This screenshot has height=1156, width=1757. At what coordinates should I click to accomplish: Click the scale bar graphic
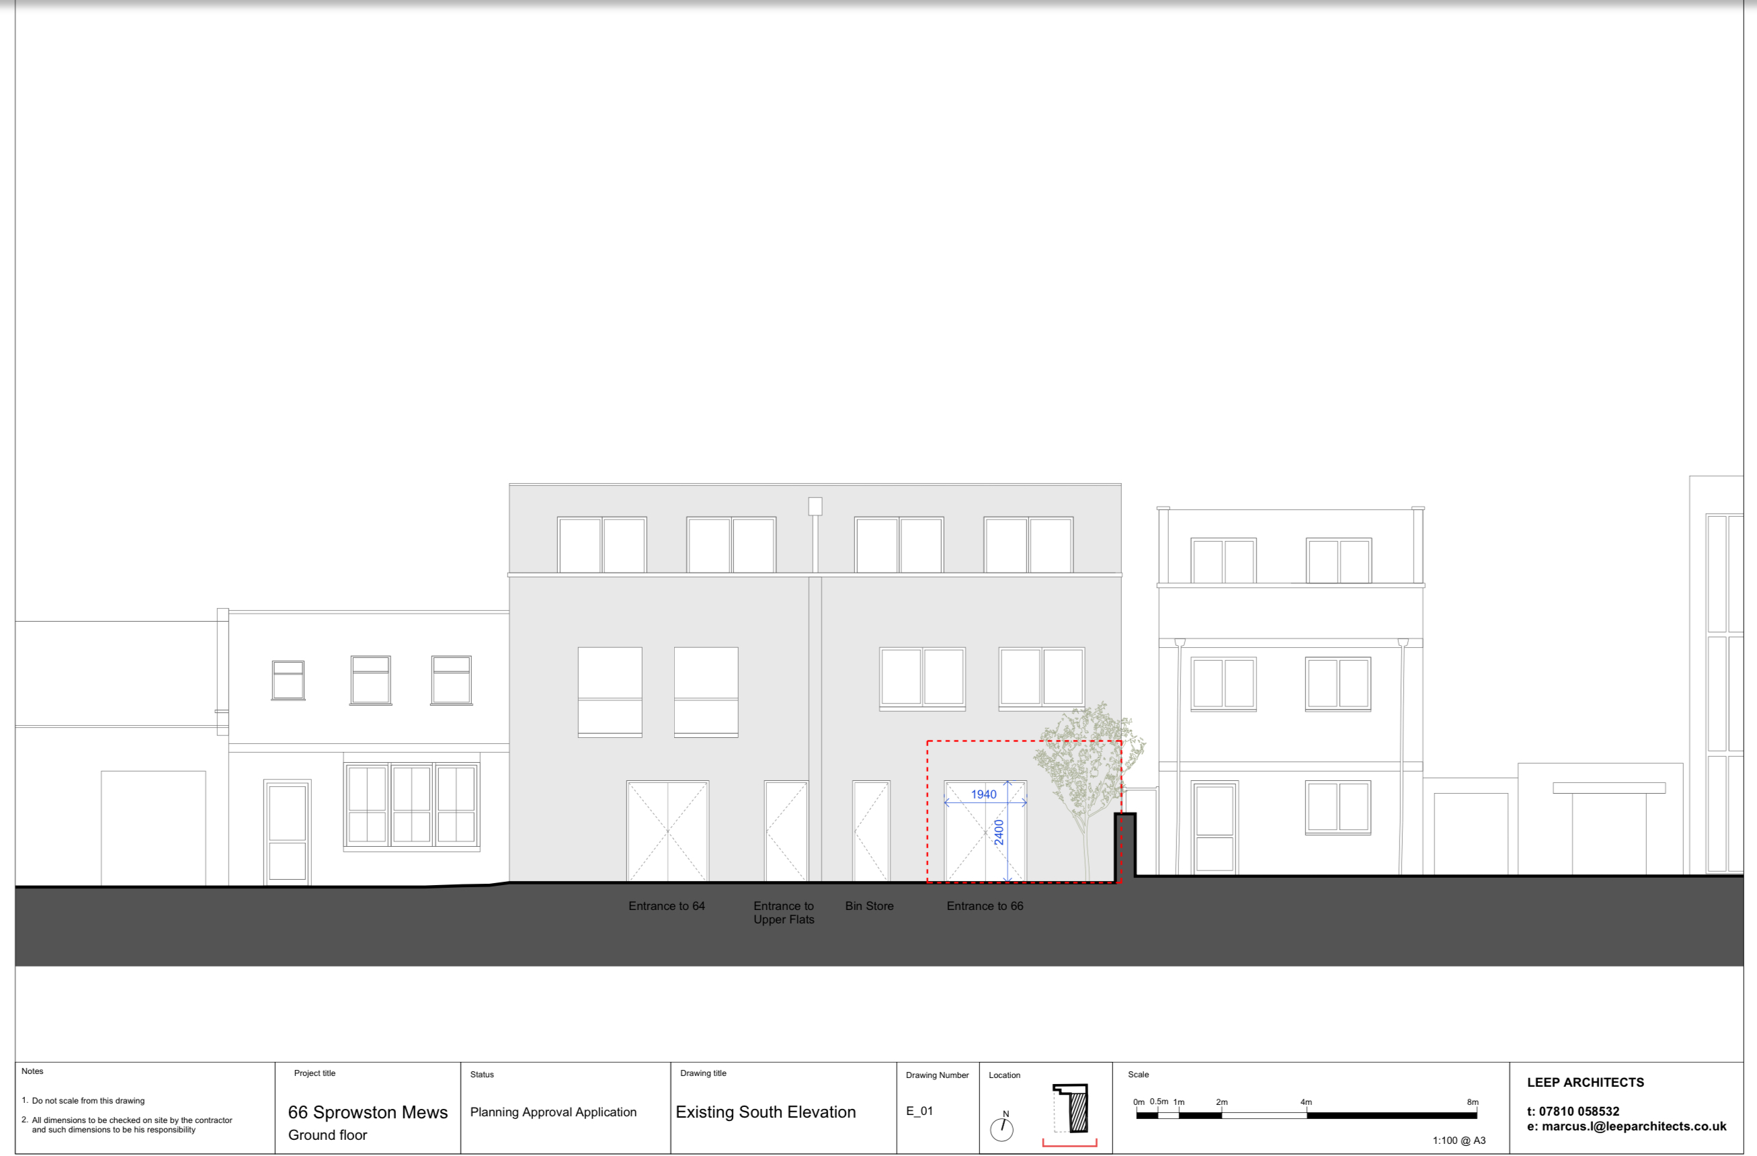point(1305,1116)
